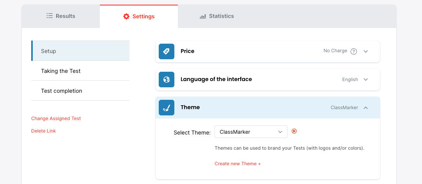Click the Settings gear icon
Viewport: 422px width, 184px height.
(x=126, y=16)
